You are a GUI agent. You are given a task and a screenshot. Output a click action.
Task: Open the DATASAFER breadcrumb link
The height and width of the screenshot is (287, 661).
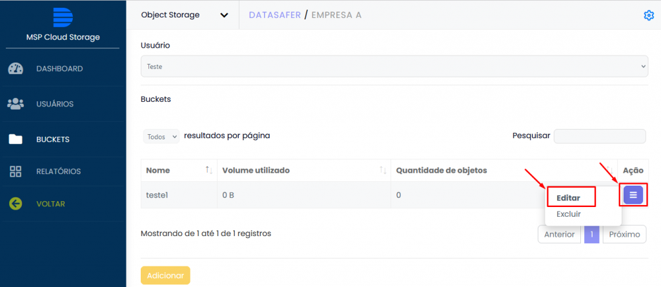(275, 15)
